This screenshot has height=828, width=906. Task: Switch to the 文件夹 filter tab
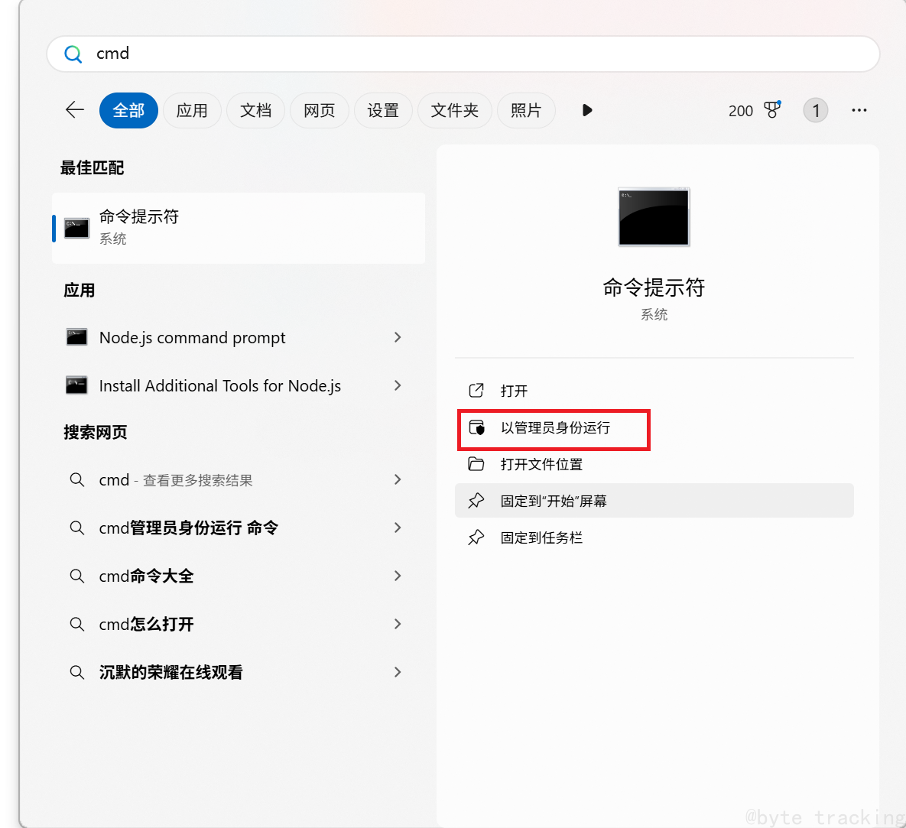point(455,110)
